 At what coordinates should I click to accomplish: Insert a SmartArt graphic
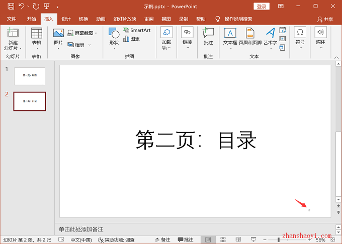137,30
